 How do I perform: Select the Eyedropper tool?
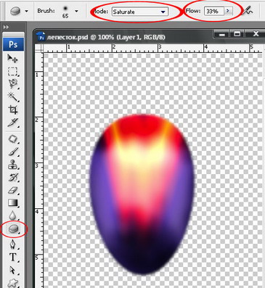click(12, 123)
